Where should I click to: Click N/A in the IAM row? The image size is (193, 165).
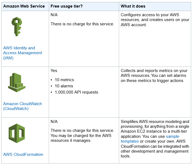coord(54,15)
